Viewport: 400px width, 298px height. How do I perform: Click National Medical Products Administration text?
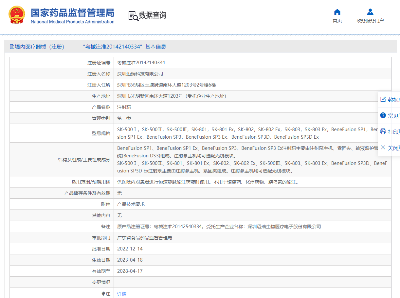(x=73, y=22)
